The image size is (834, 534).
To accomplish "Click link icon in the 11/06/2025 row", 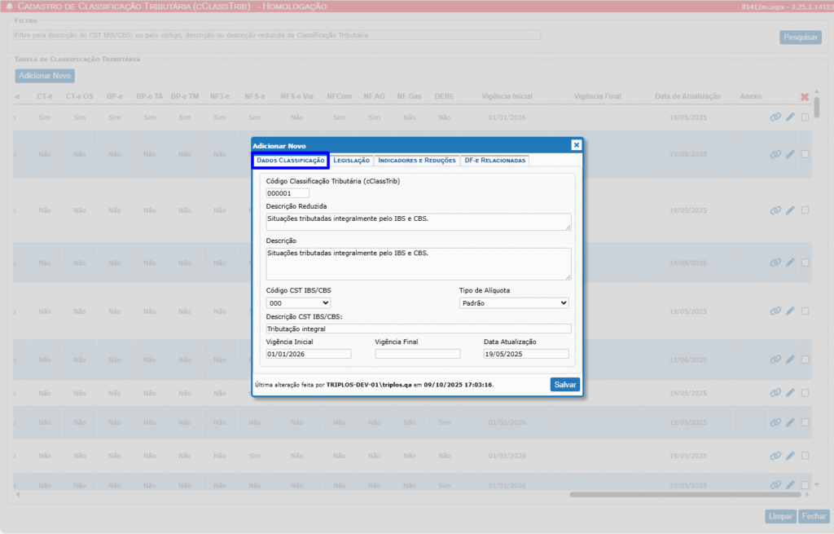I will pyautogui.click(x=775, y=360).
